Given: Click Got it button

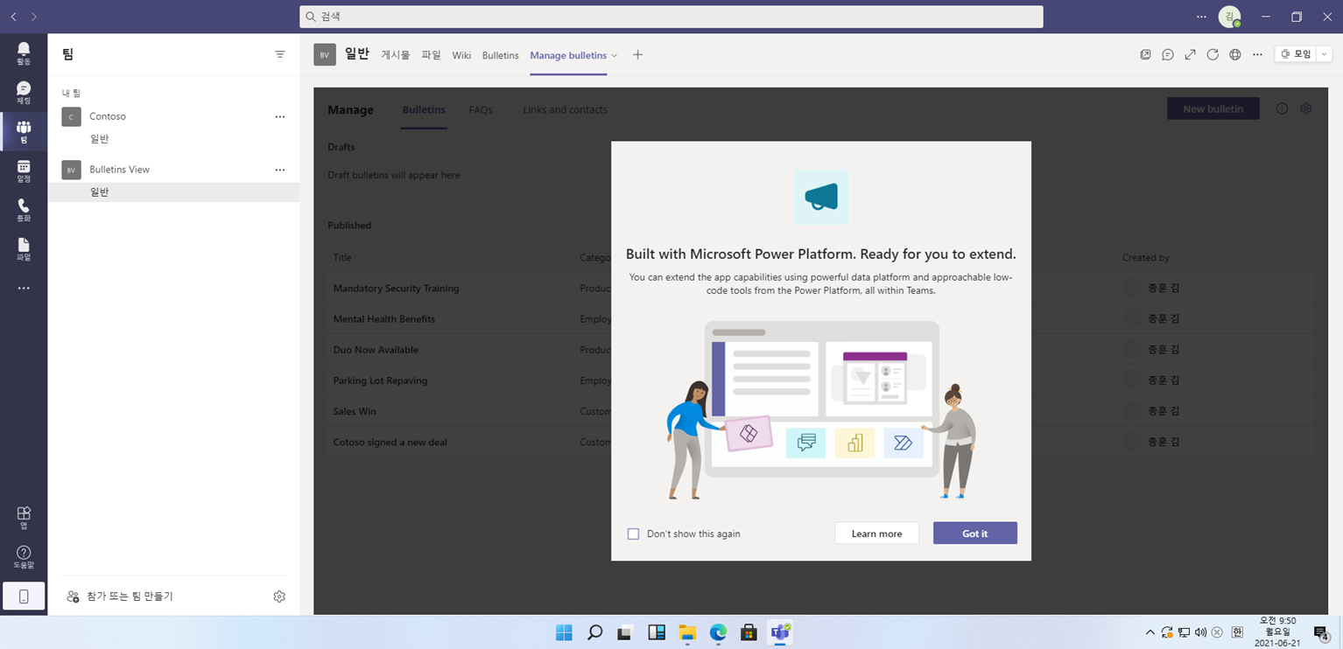Looking at the screenshot, I should [975, 534].
